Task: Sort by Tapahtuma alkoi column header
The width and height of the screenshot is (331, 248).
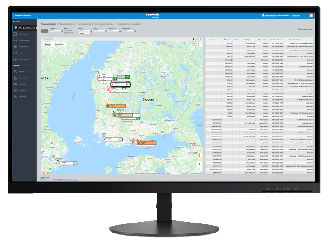Action: point(275,40)
